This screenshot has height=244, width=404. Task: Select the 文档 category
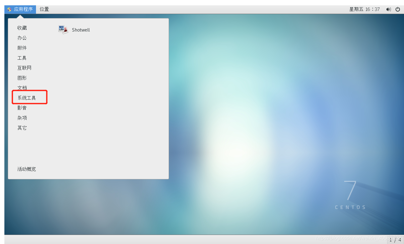[x=22, y=88]
